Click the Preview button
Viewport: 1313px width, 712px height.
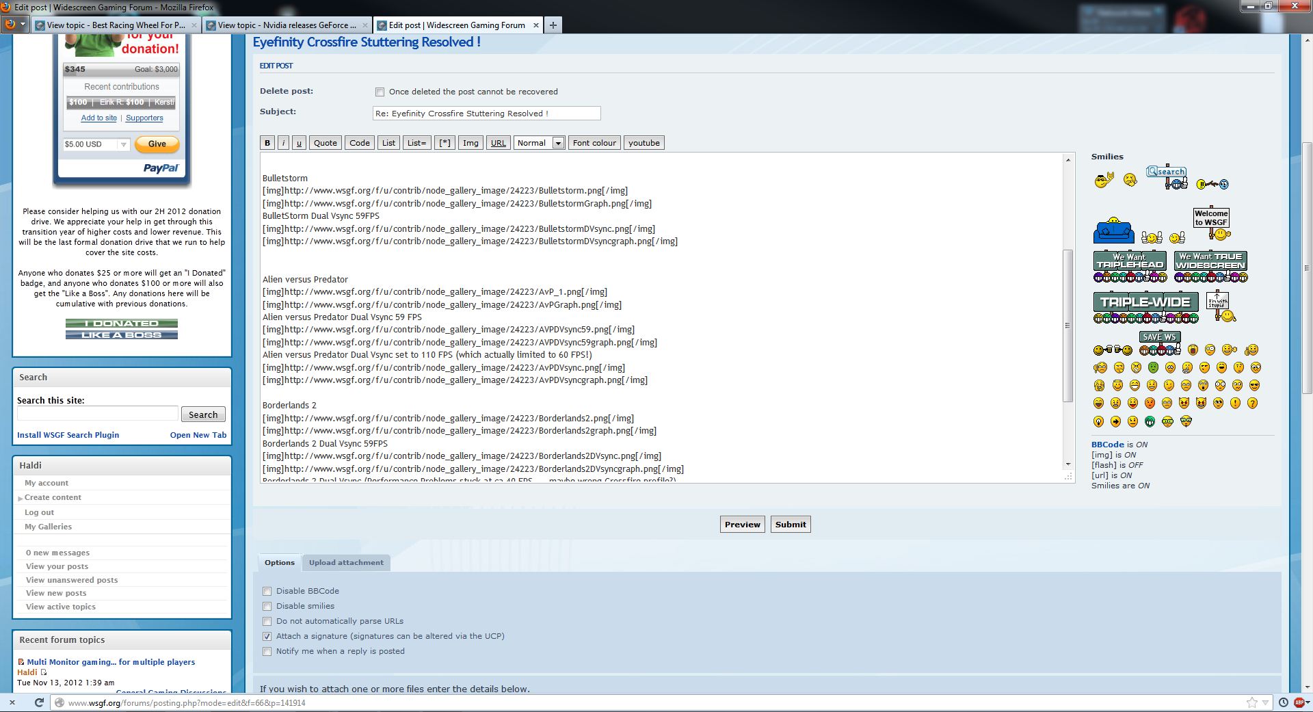(x=743, y=525)
